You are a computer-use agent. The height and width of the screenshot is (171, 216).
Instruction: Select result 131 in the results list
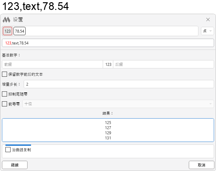[x=108, y=138]
